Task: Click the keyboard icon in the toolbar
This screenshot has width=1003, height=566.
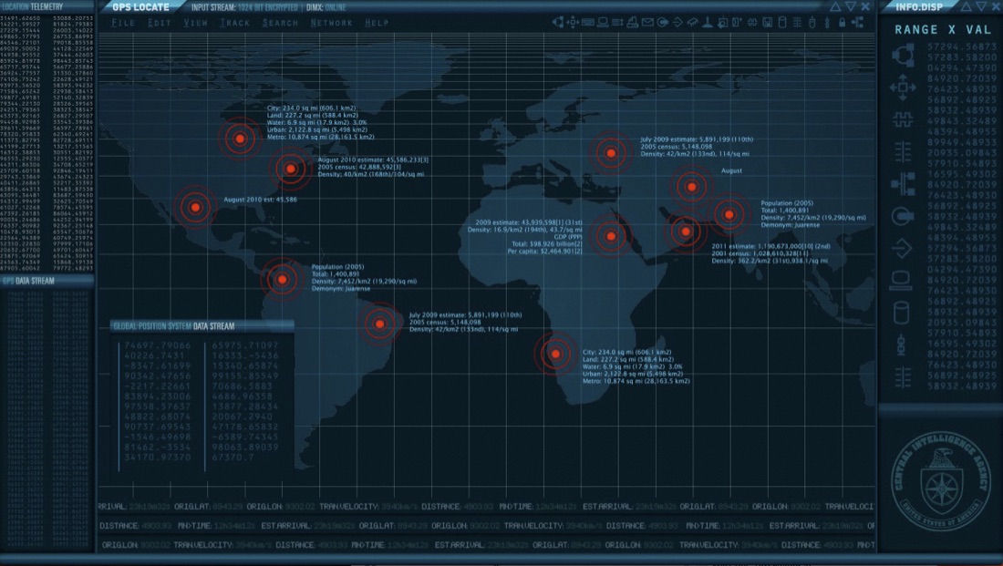Action: 588,23
